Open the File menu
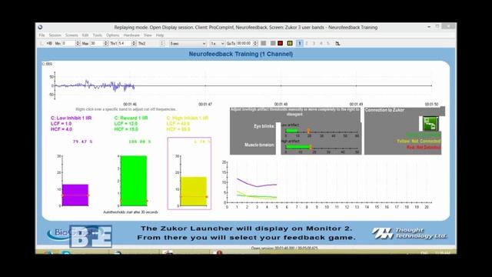492x277 pixels. (x=42, y=35)
